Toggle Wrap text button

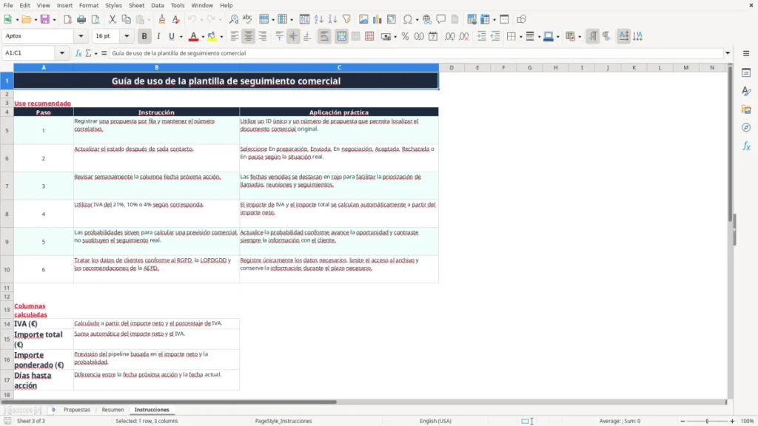point(324,36)
